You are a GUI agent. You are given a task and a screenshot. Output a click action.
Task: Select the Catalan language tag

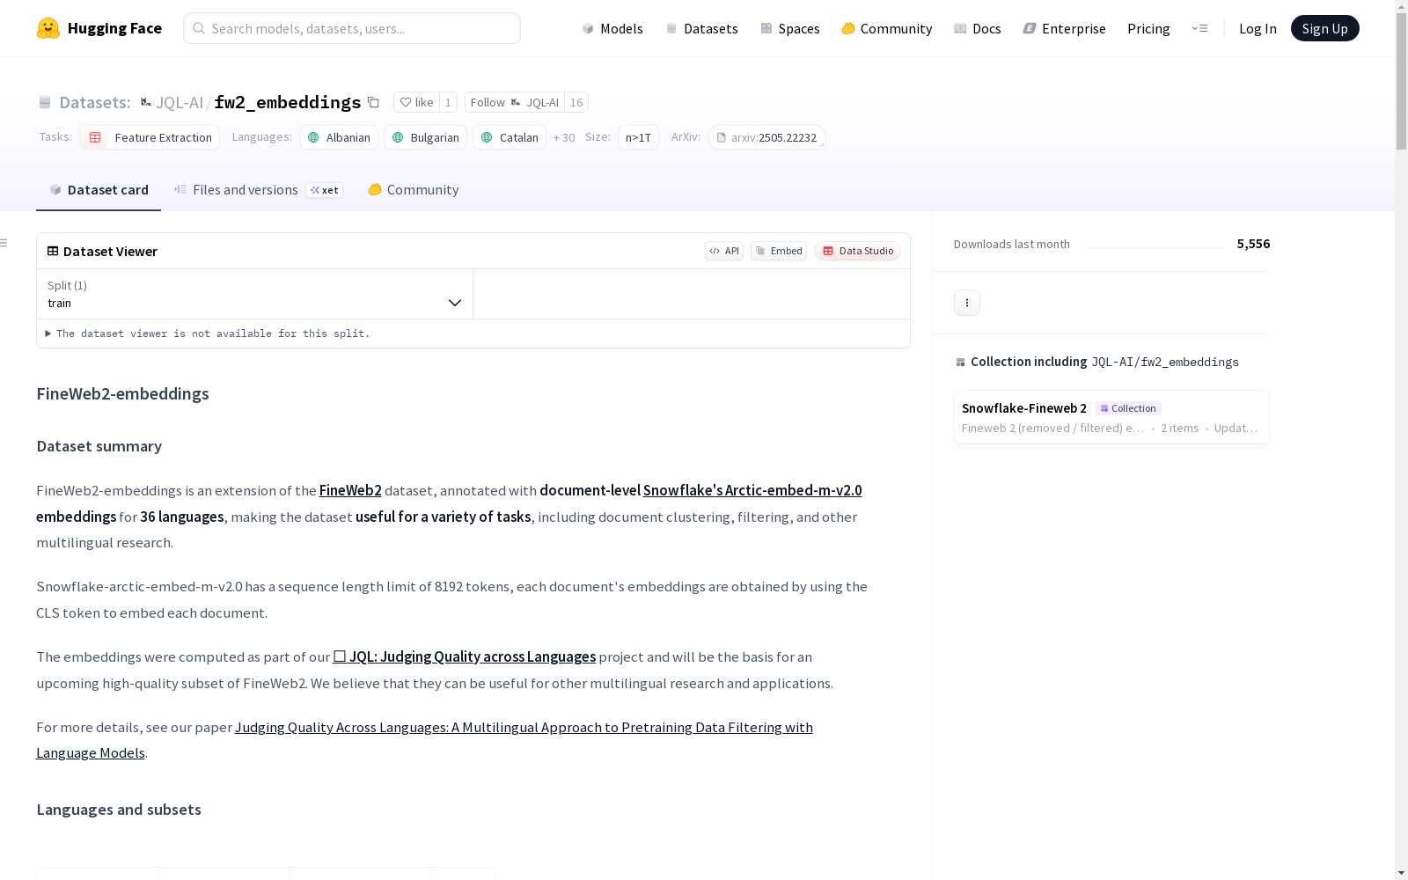(510, 137)
